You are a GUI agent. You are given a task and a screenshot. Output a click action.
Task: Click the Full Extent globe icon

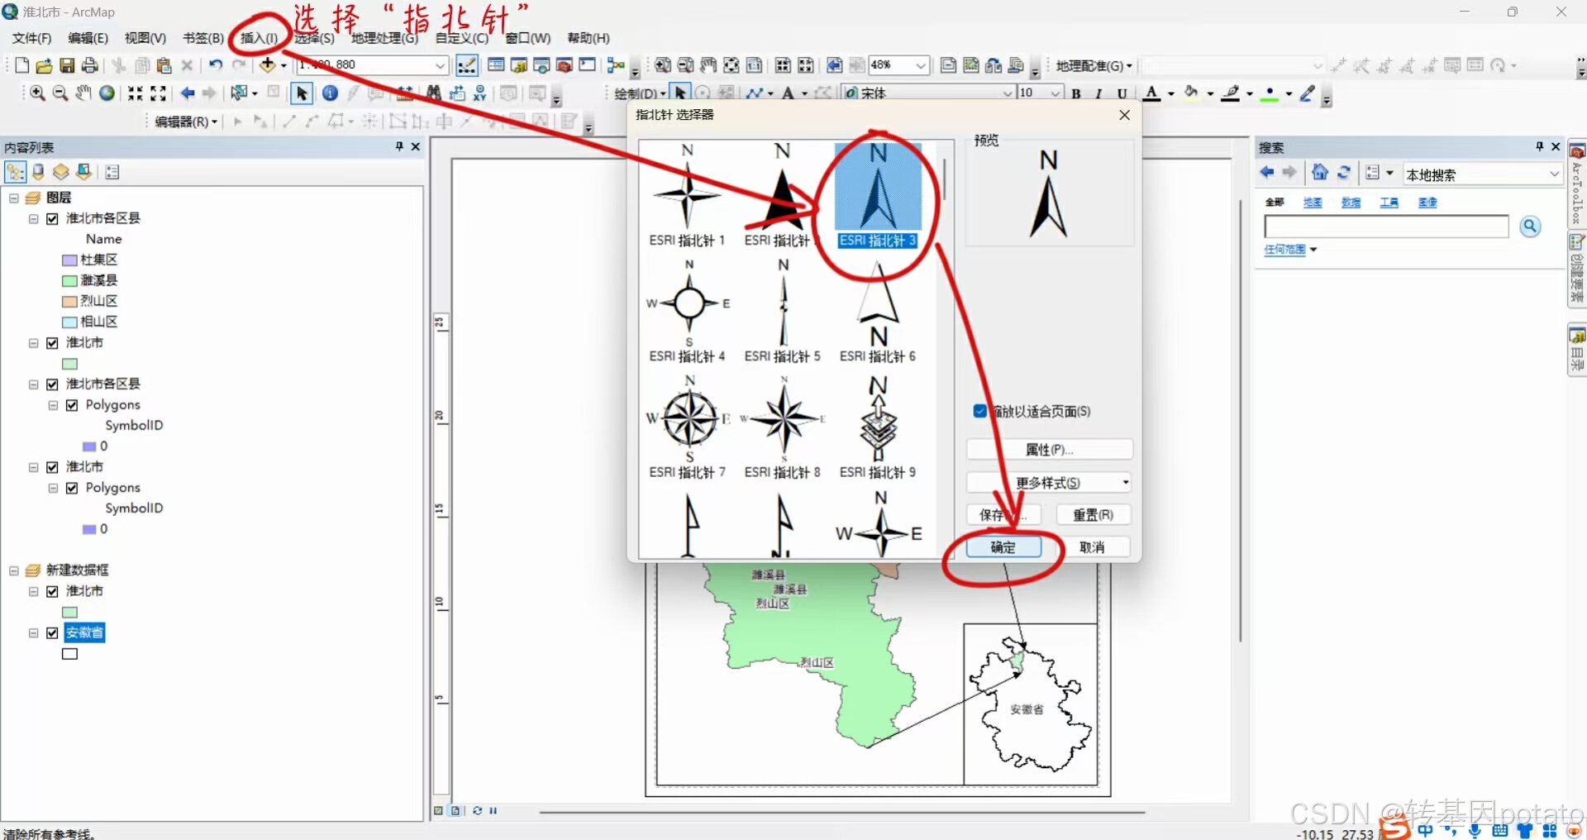[107, 93]
